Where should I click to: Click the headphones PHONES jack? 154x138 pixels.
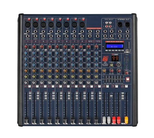(112, 36)
